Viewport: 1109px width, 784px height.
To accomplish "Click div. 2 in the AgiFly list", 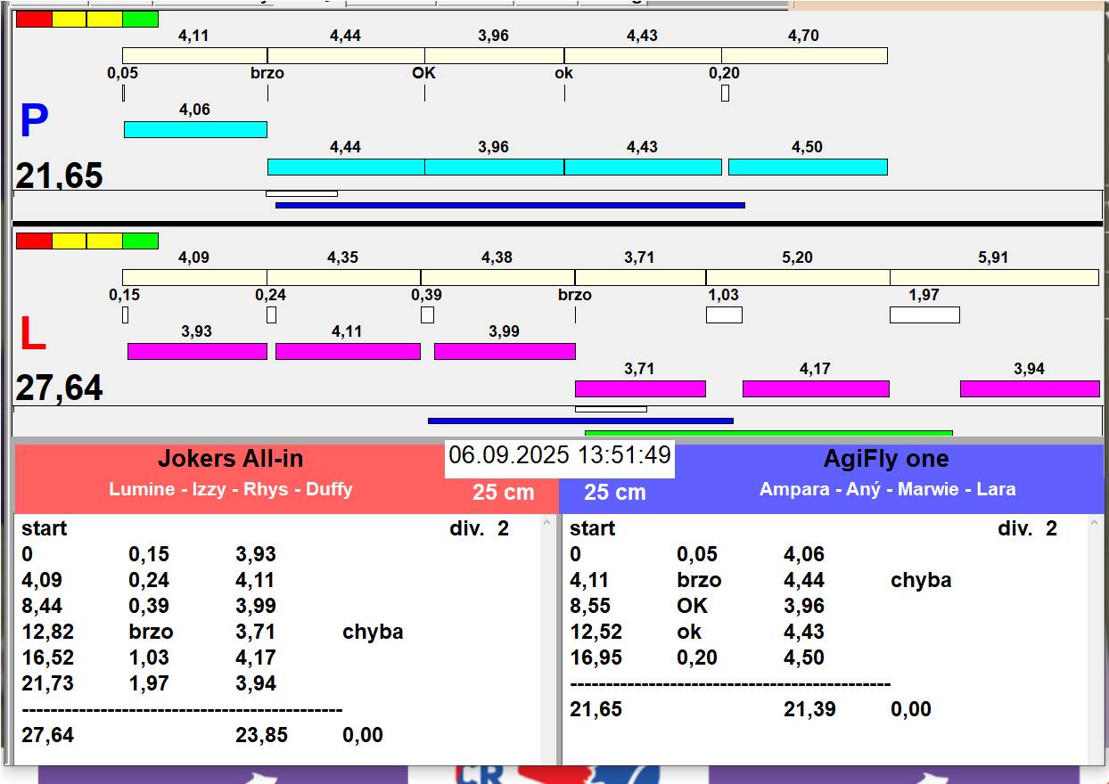I will point(1027,529).
